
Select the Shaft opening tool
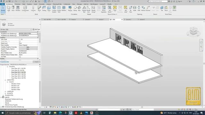coord(135,9)
